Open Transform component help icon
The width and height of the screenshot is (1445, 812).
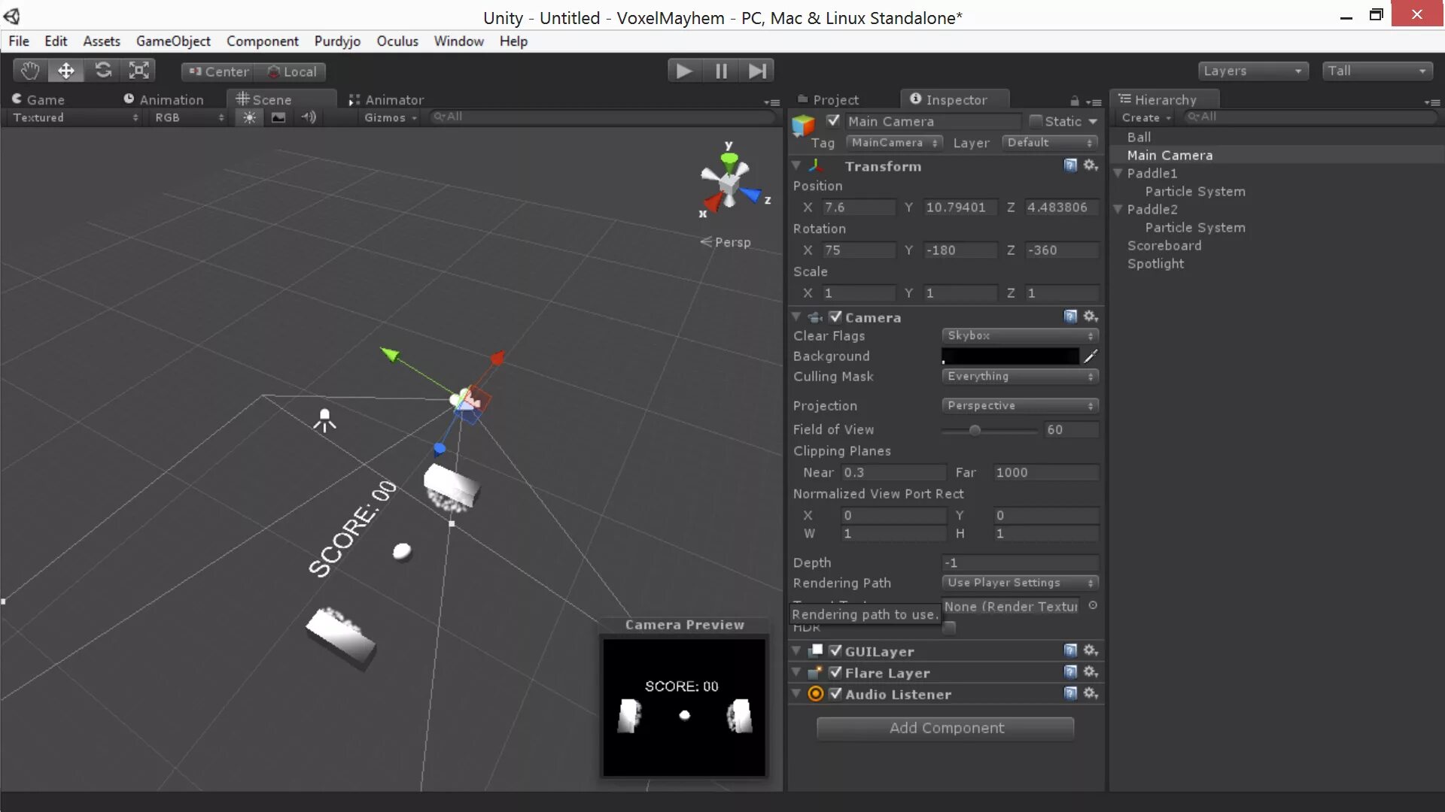pos(1070,165)
